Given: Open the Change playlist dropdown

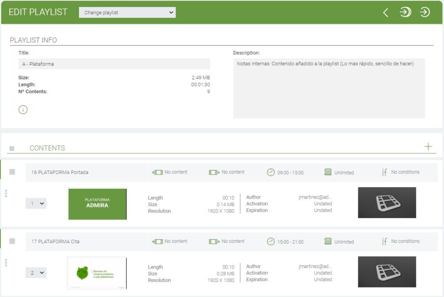Looking at the screenshot, I should point(127,13).
